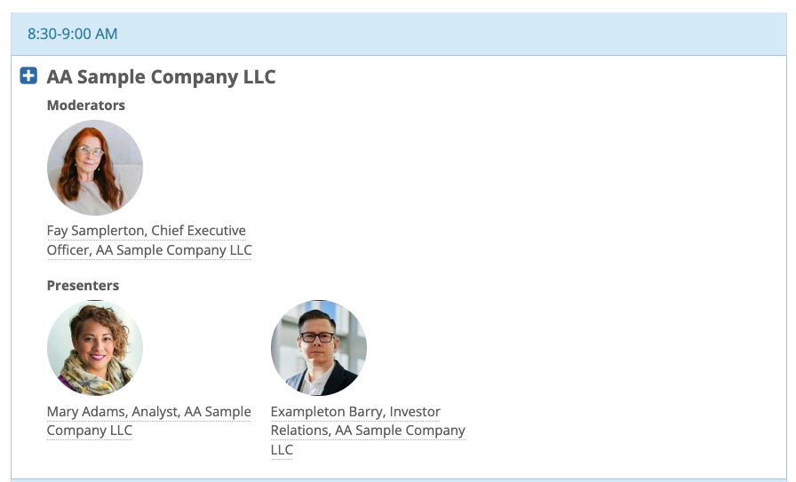
Task: Click presenter Exampleton Barry's profile photo
Action: point(319,347)
